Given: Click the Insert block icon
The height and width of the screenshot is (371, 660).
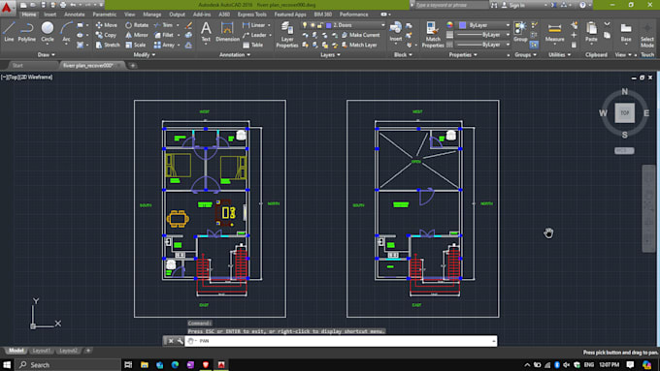Looking at the screenshot, I should [x=396, y=32].
